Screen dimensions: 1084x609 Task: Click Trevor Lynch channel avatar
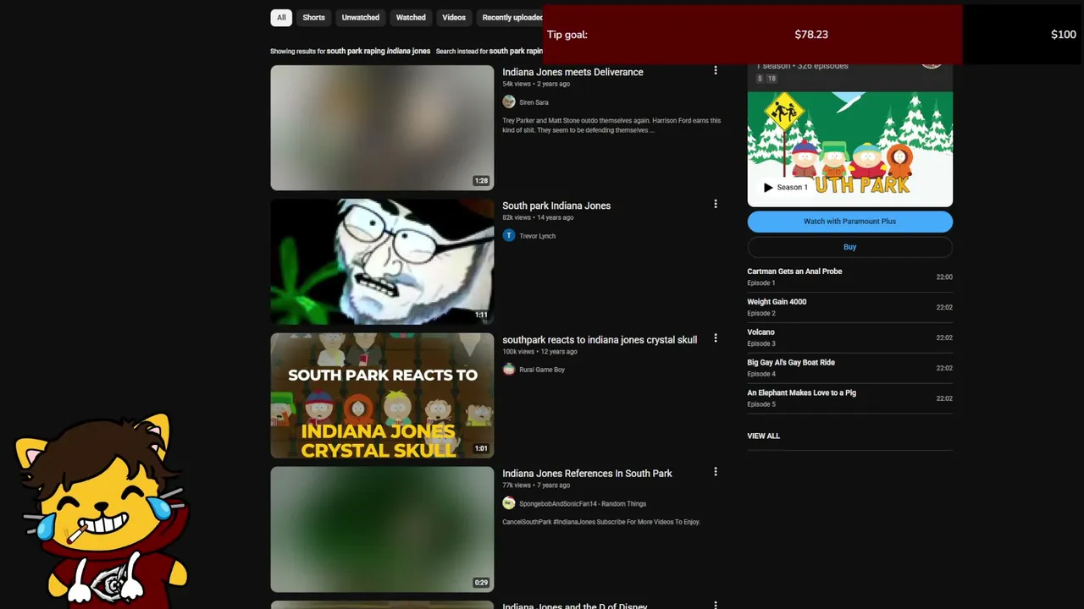click(509, 235)
